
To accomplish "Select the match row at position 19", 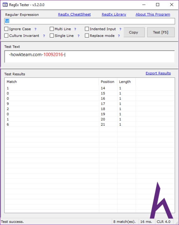I will pyautogui.click(x=89, y=114).
